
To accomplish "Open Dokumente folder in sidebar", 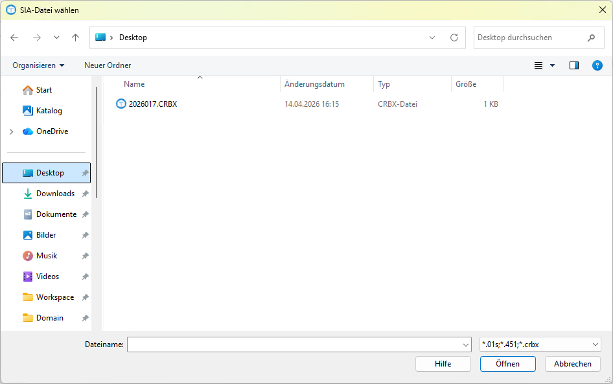I will 56,214.
